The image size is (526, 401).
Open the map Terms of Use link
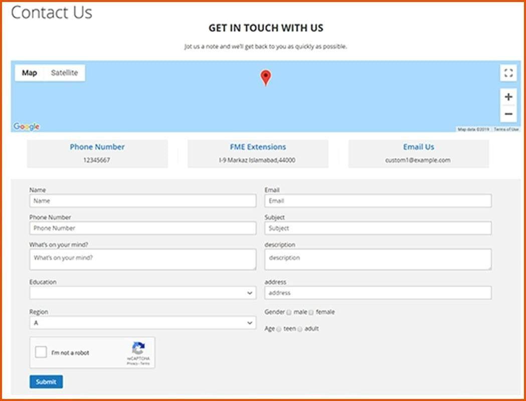pyautogui.click(x=506, y=129)
